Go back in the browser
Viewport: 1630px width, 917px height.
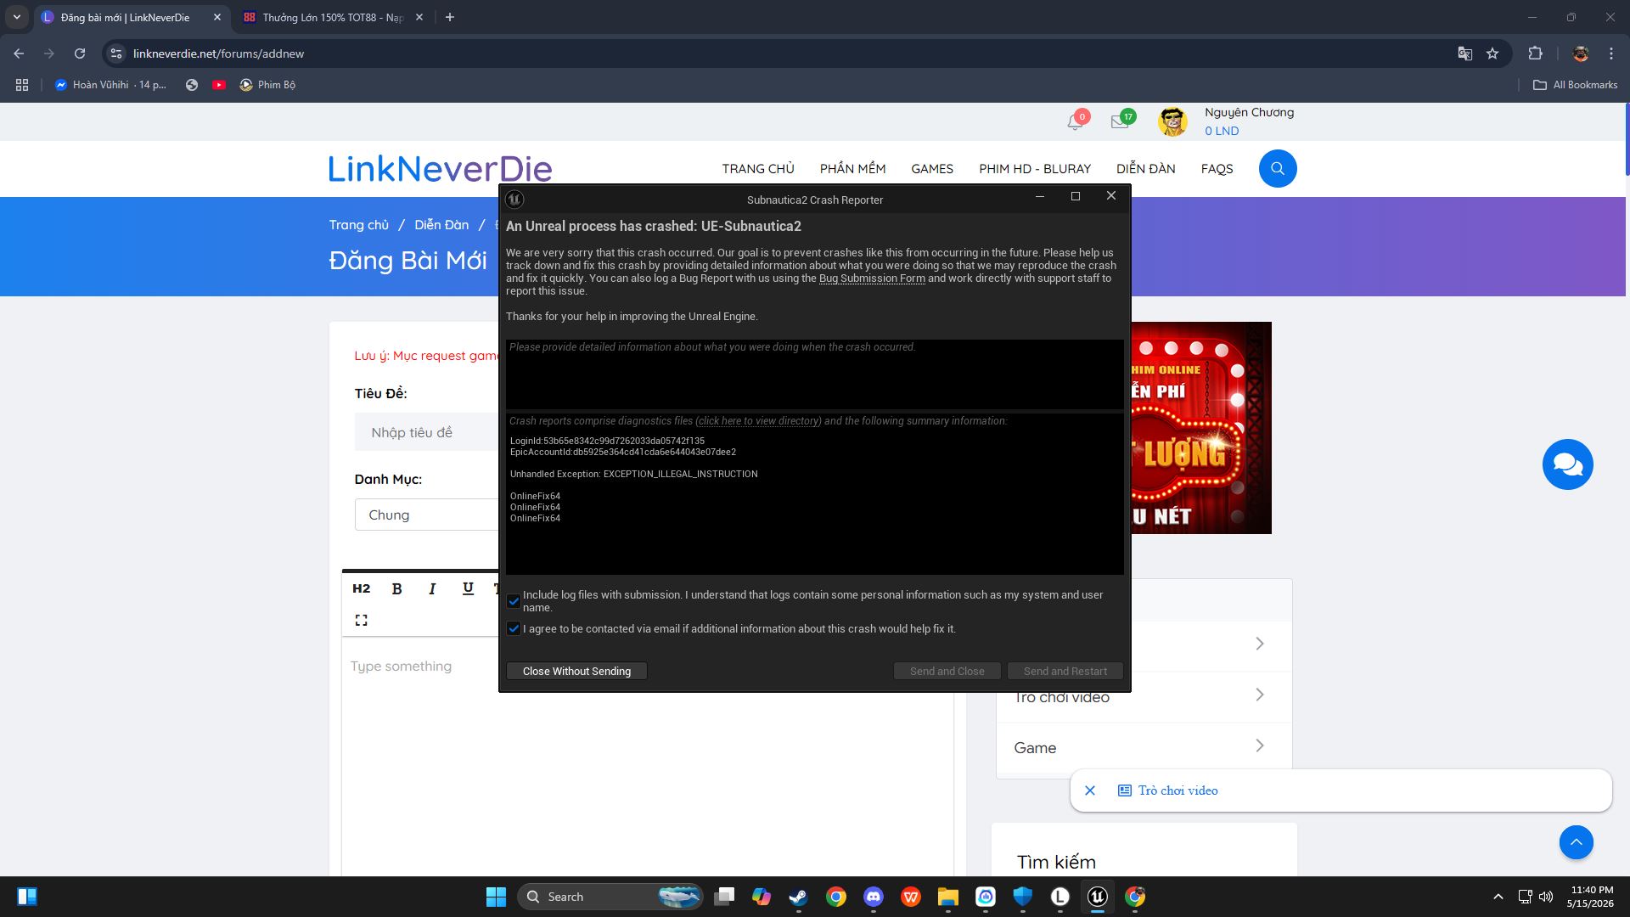pyautogui.click(x=19, y=53)
